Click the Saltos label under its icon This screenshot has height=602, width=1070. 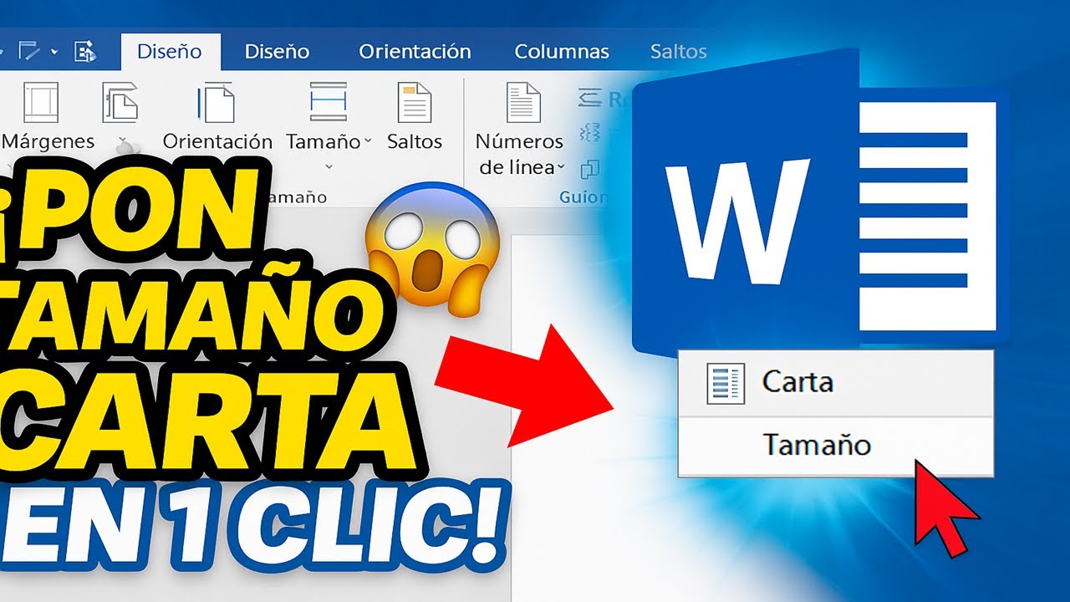415,142
